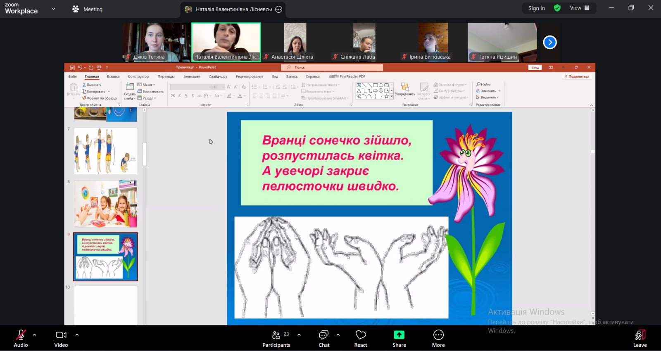Screen dimensions: 661x351
Task: Unmute microphone with Audio button
Action: 21,338
